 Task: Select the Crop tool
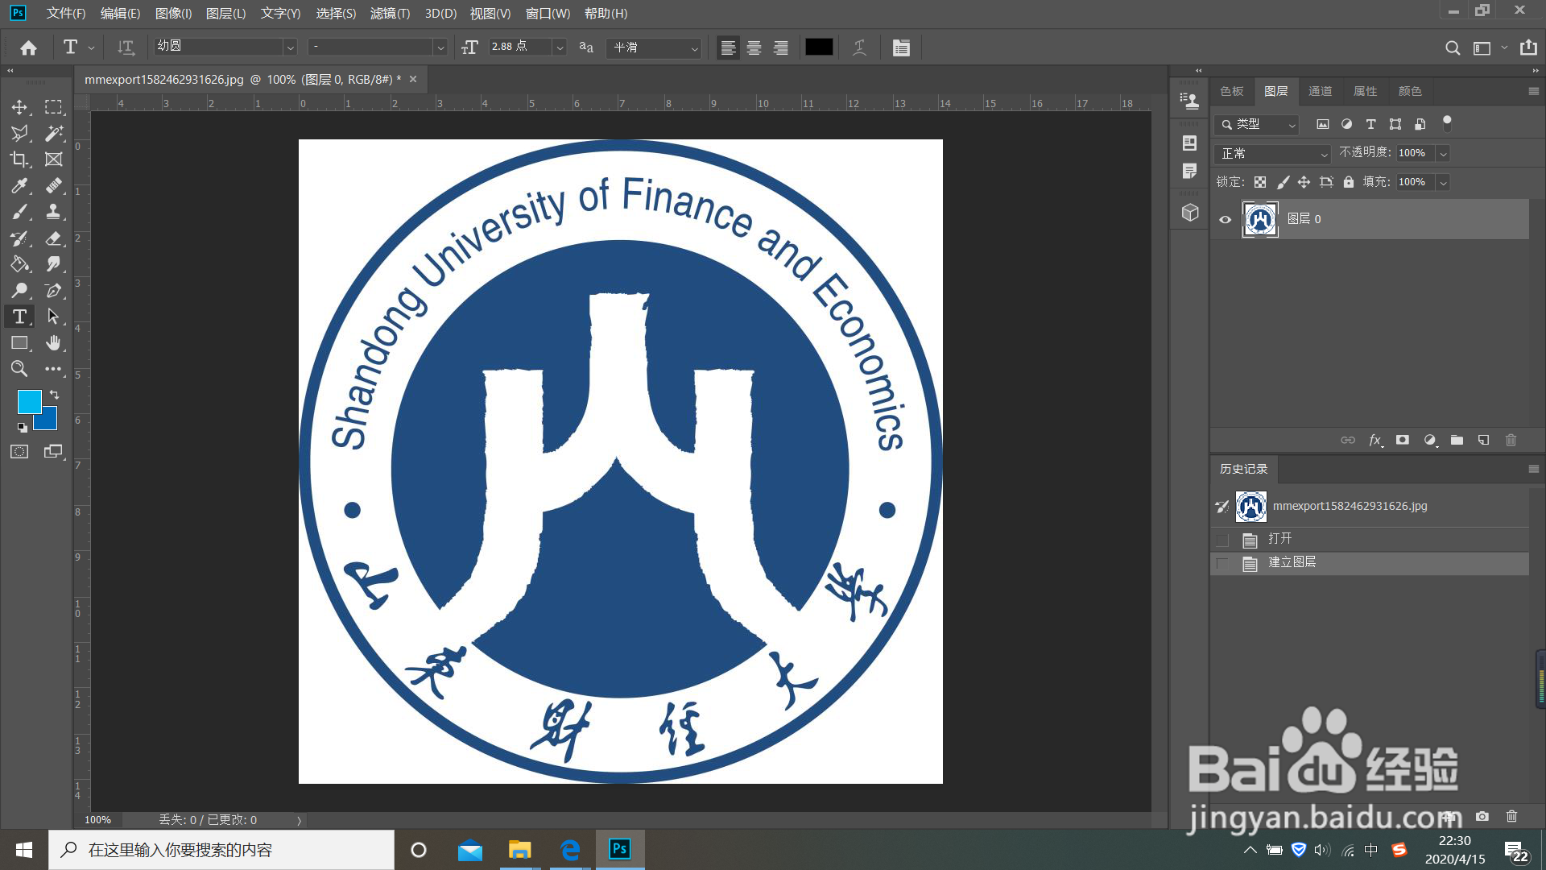click(x=19, y=159)
